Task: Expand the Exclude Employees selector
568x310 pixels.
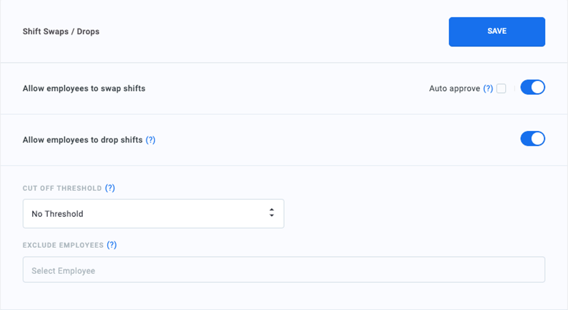Action: click(x=284, y=270)
